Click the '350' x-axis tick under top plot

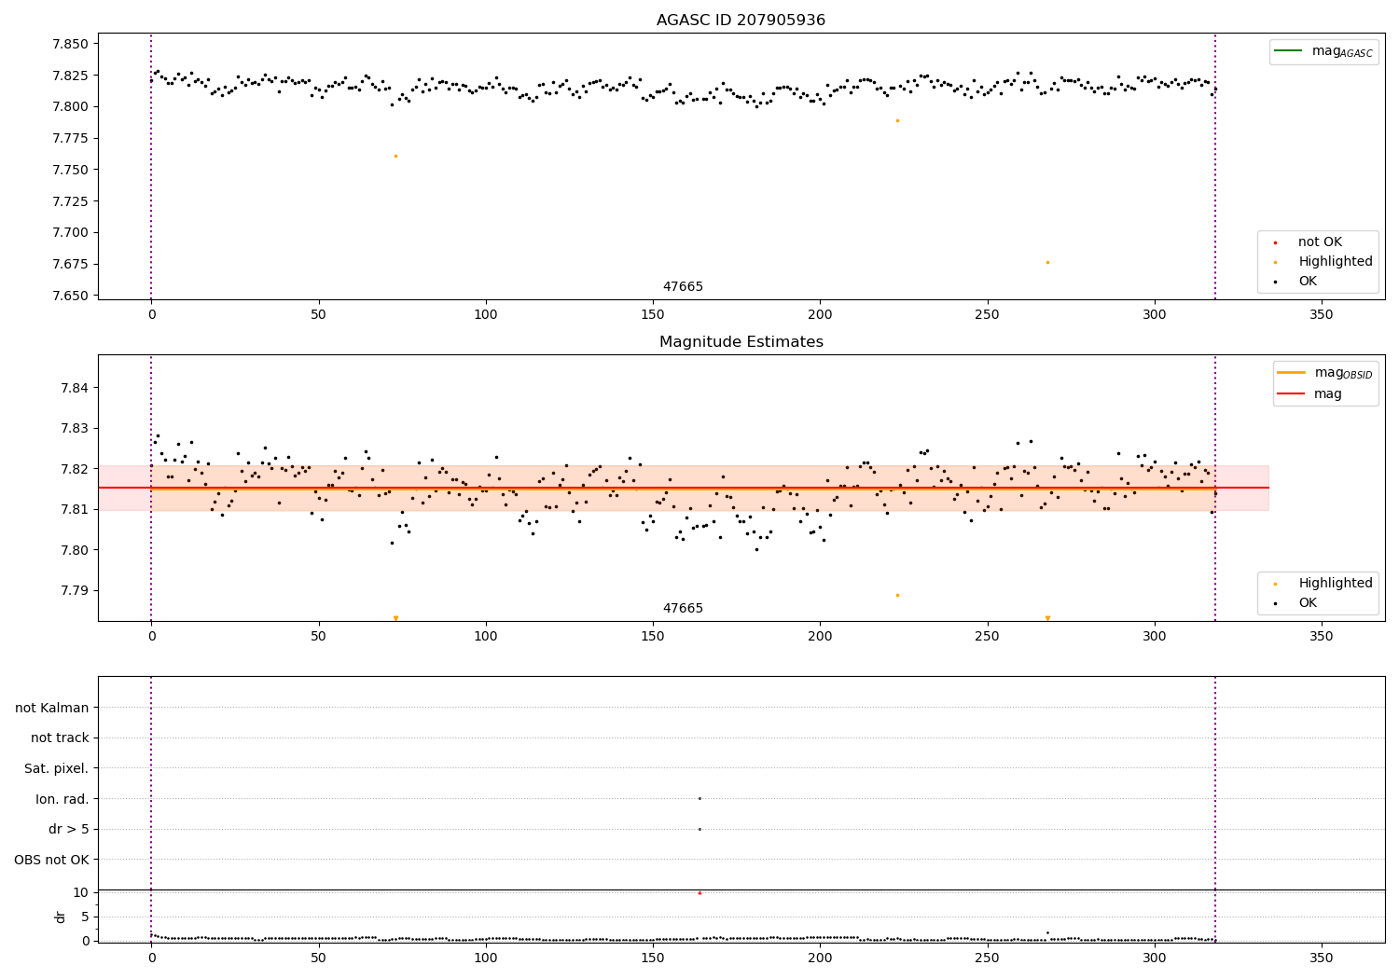click(x=1322, y=314)
